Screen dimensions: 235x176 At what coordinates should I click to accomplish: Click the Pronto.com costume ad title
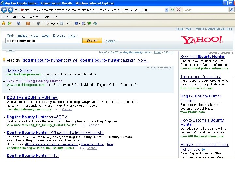point(201,98)
